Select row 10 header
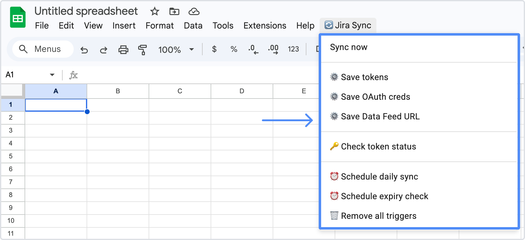Screen dimensions: 525x240 [13, 221]
